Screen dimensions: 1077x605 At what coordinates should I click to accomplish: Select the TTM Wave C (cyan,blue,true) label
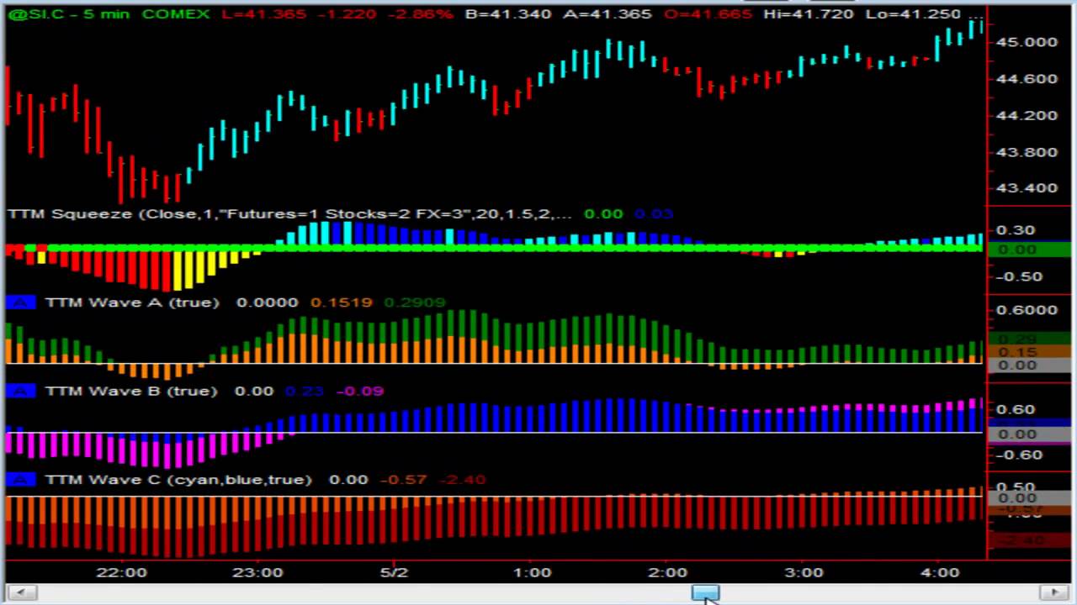pyautogui.click(x=178, y=479)
